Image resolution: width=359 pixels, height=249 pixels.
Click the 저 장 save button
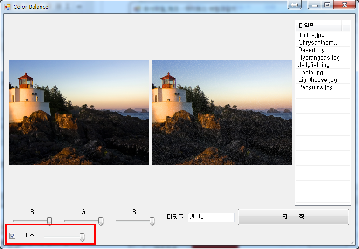point(293,217)
